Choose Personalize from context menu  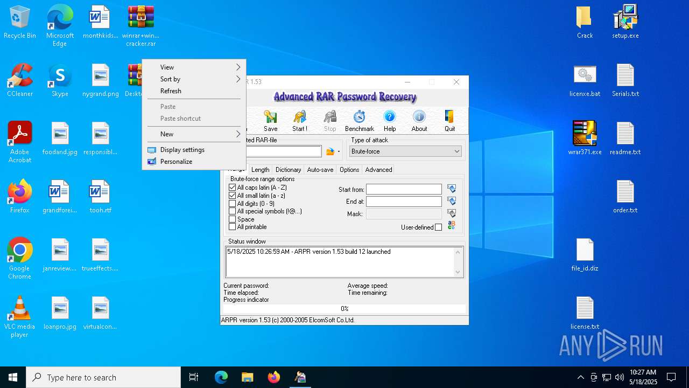[x=194, y=162]
